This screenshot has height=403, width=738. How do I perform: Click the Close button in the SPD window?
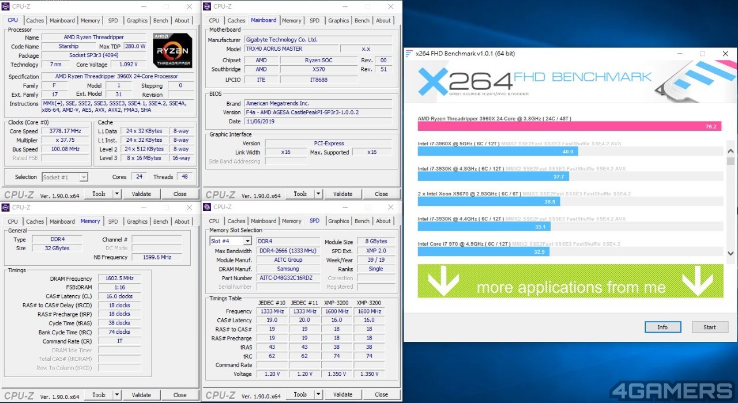pyautogui.click(x=381, y=395)
